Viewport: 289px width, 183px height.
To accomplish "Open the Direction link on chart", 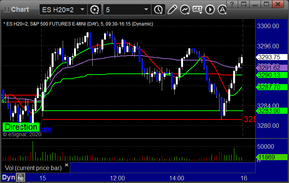I will [x=21, y=127].
